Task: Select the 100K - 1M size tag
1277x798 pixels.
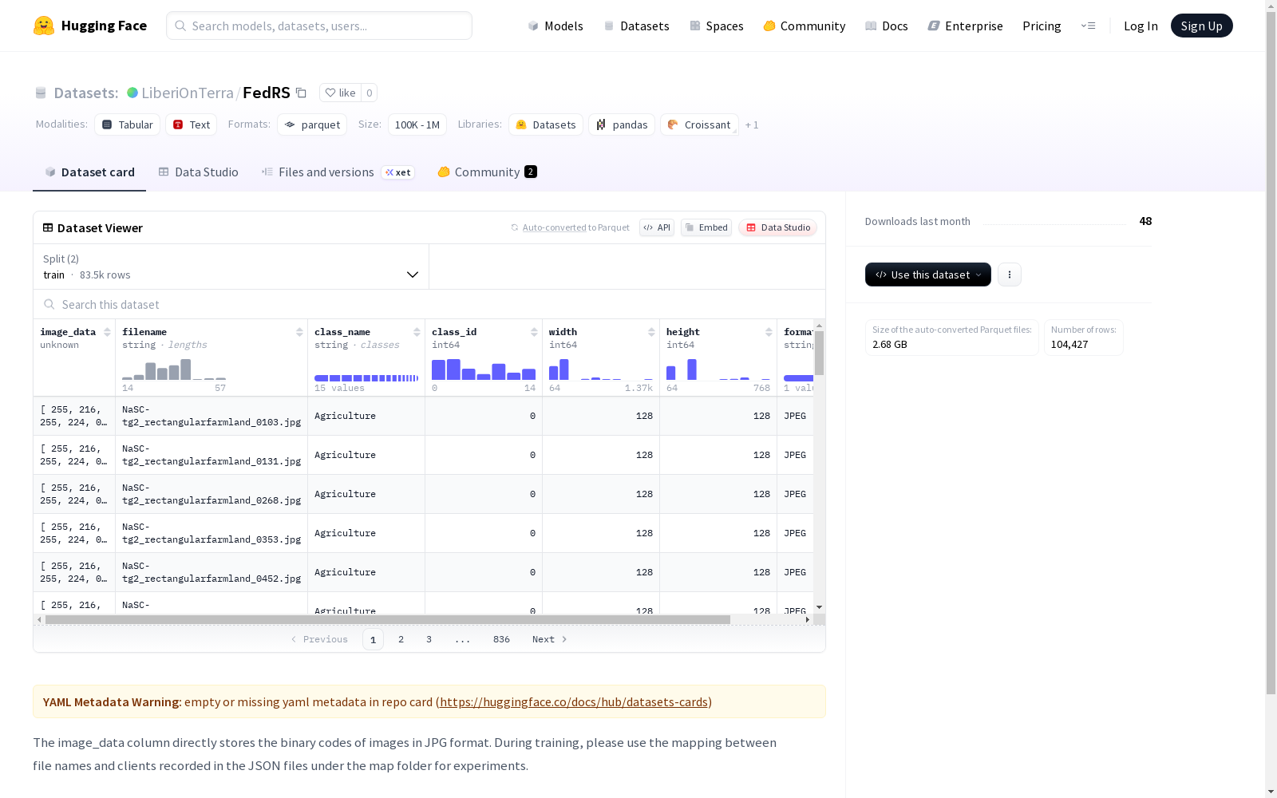Action: (x=417, y=124)
